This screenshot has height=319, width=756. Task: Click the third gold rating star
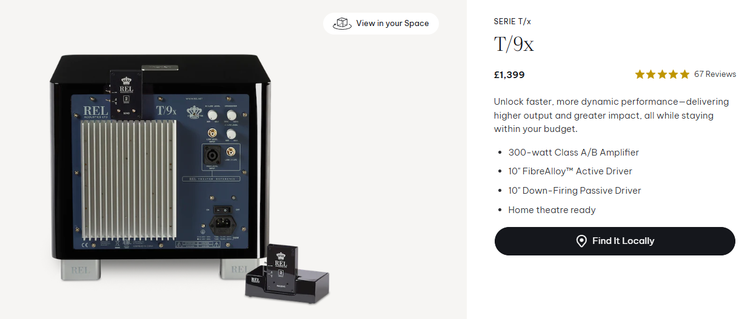point(662,74)
